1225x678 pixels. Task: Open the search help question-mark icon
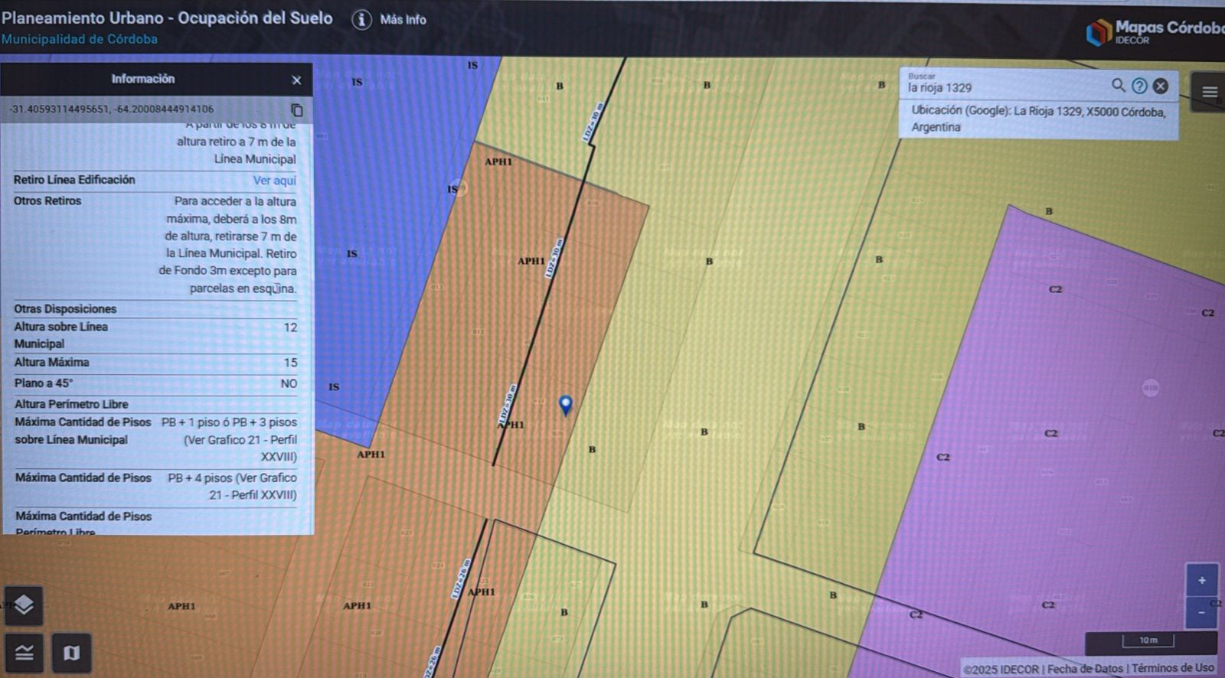pyautogui.click(x=1139, y=86)
